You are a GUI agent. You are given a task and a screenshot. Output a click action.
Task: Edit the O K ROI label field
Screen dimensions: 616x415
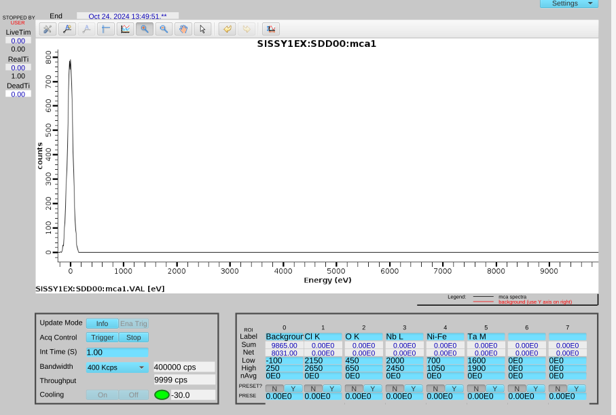364,337
